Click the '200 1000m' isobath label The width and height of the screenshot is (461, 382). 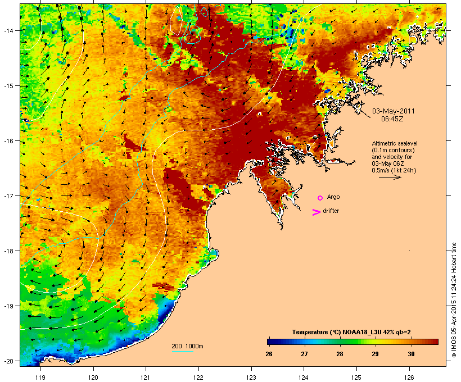[187, 346]
